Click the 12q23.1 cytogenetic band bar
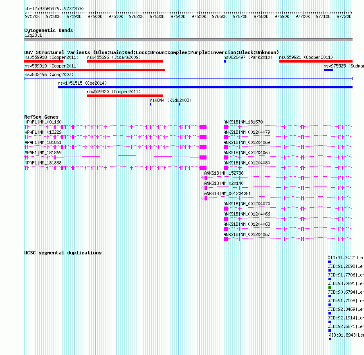364x355 pixels. click(x=188, y=40)
